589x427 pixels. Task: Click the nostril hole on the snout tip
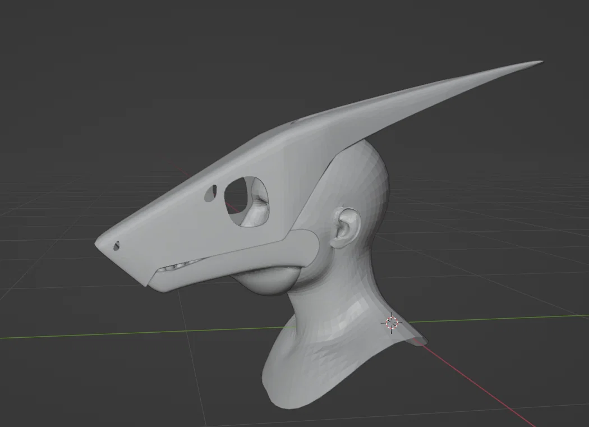(x=117, y=246)
